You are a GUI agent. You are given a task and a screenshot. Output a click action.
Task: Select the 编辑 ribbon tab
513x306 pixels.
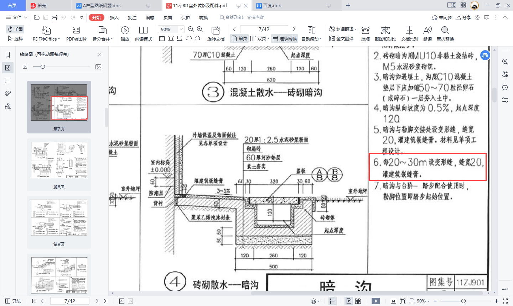pyautogui.click(x=150, y=17)
